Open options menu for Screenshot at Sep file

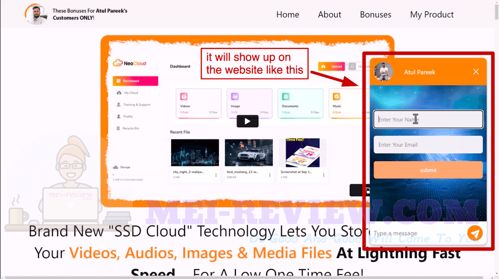coord(323,175)
